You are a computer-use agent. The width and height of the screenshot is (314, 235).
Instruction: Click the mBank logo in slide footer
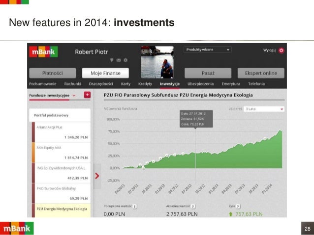[x=17, y=228]
